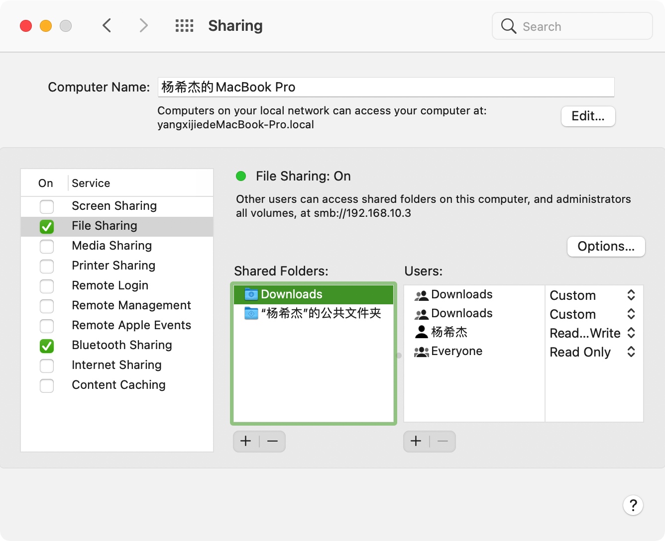Viewport: 665px width, 541px height.
Task: Select second Downloads entry in Users list
Action: pos(474,313)
